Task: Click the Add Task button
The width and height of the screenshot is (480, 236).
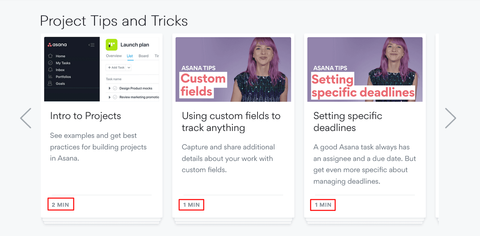Action: tap(116, 67)
